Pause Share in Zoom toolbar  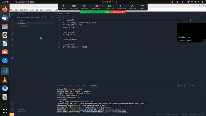(121, 7)
